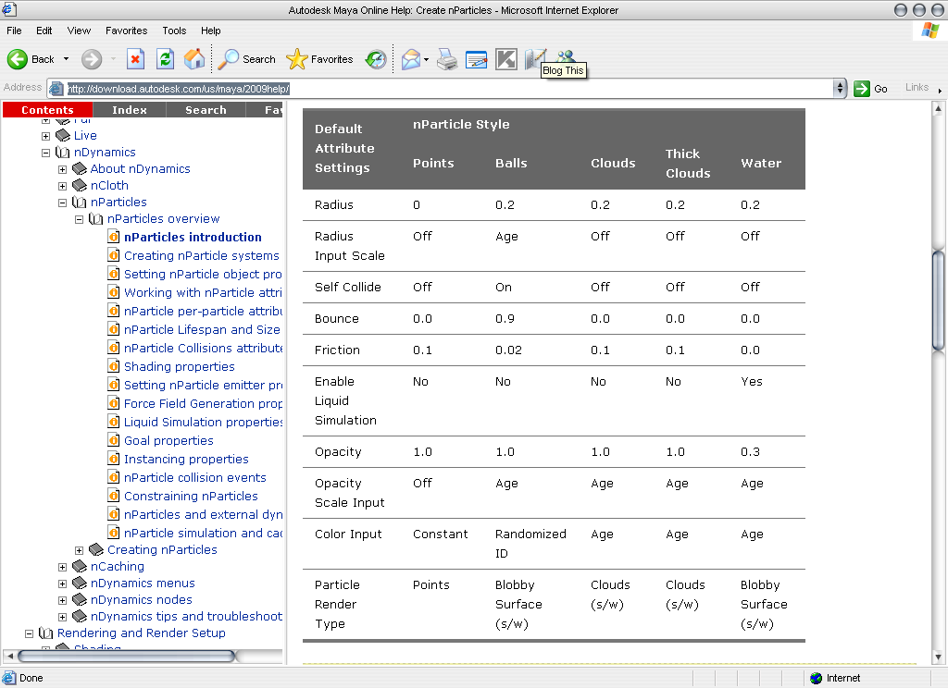Click the 'Randomized ID' table cell

(x=530, y=544)
